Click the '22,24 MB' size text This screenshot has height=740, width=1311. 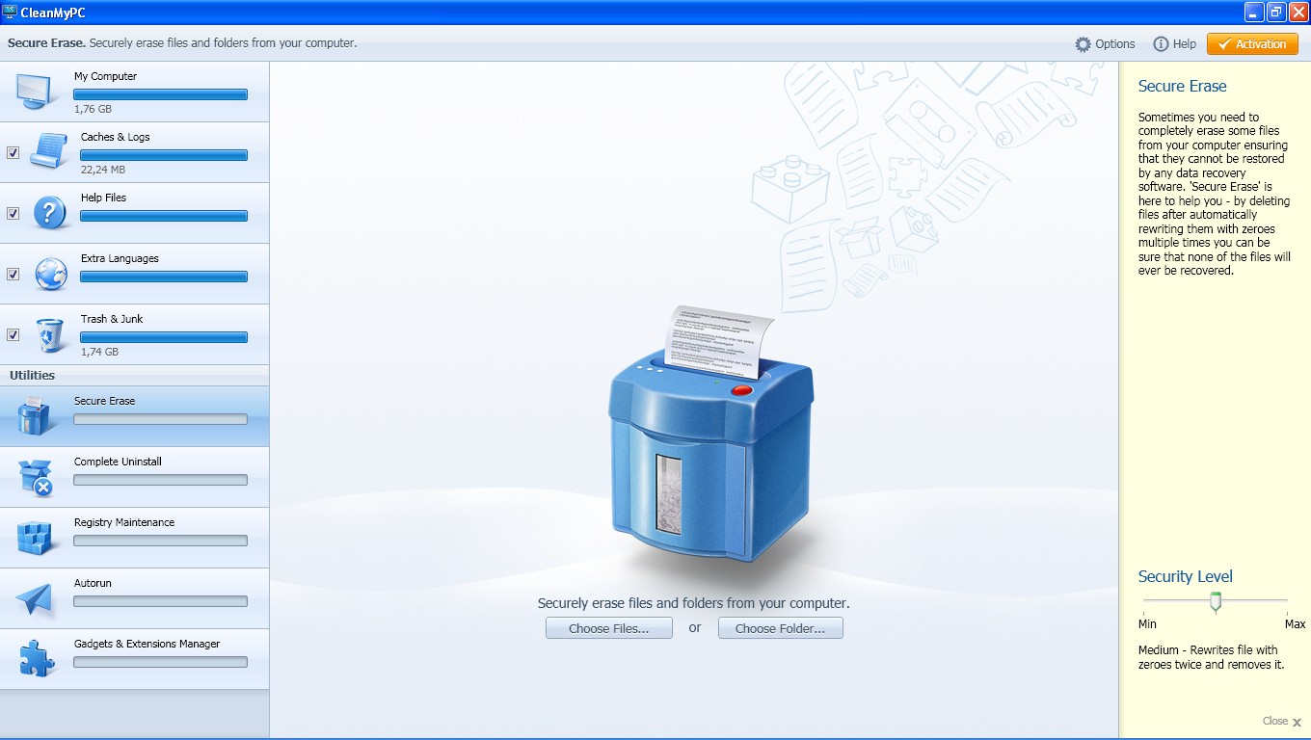103,170
